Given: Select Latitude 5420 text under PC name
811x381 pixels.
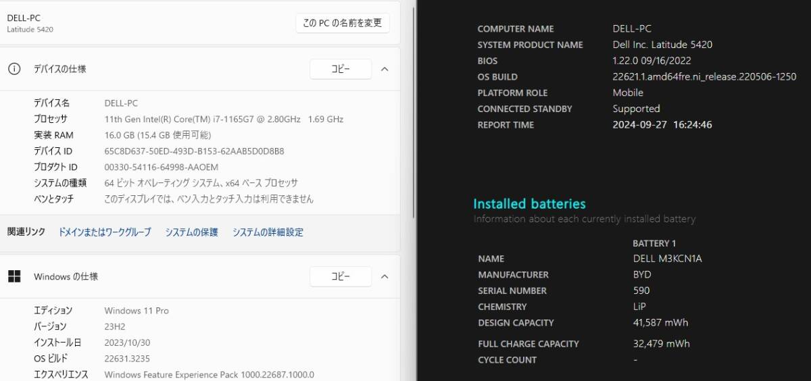Looking at the screenshot, I should pos(30,30).
